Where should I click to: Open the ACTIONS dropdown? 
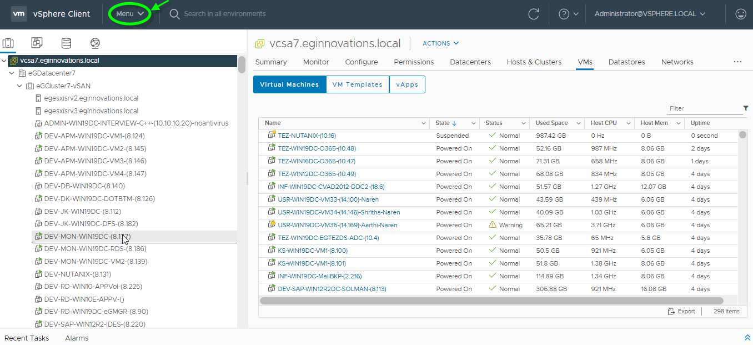click(x=441, y=43)
